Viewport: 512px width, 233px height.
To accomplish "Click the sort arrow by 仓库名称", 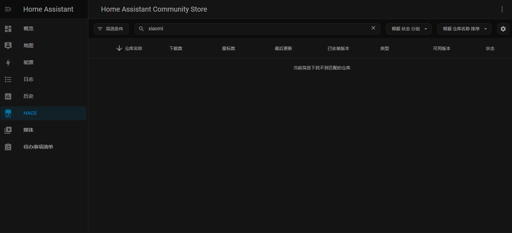I will tap(119, 48).
